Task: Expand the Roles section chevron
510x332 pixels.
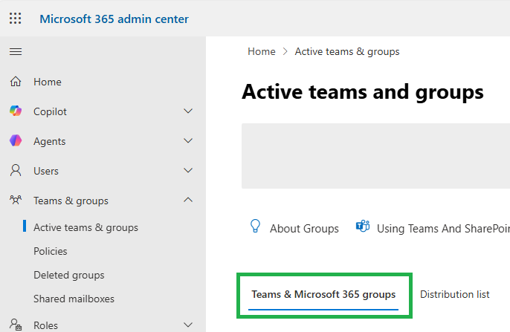Action: [x=188, y=325]
